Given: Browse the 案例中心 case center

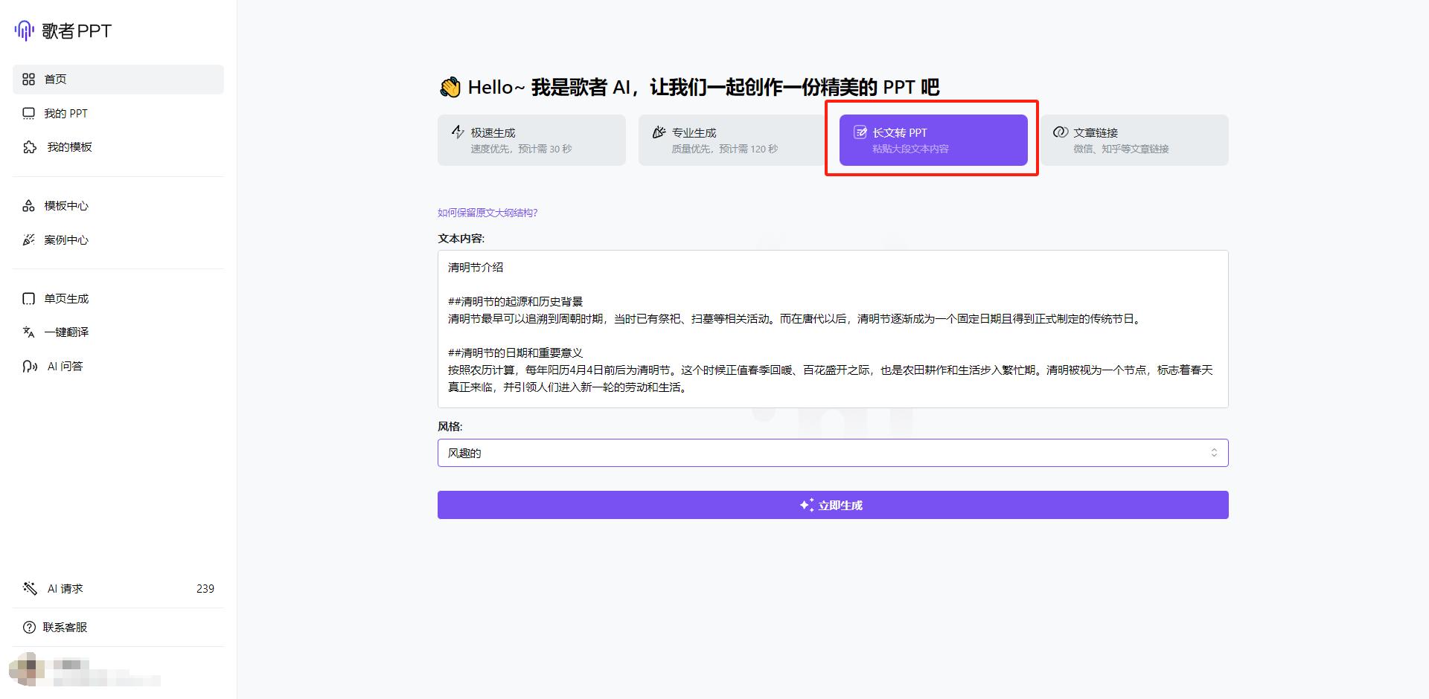Looking at the screenshot, I should pyautogui.click(x=67, y=239).
